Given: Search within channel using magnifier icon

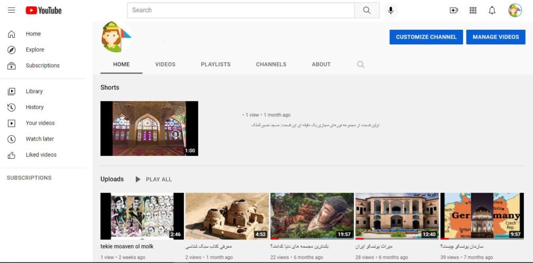Looking at the screenshot, I should pyautogui.click(x=361, y=64).
